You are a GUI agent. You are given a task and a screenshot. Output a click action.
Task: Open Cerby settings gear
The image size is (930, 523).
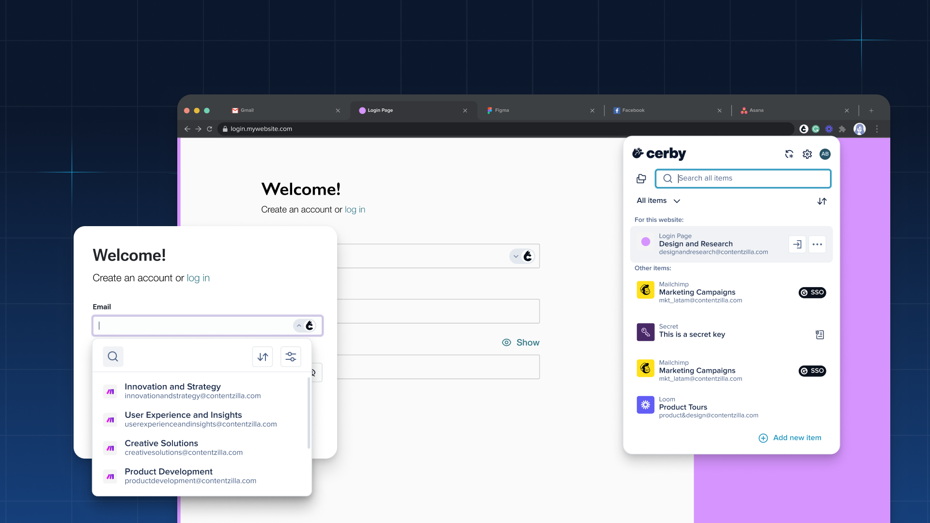[x=807, y=154]
